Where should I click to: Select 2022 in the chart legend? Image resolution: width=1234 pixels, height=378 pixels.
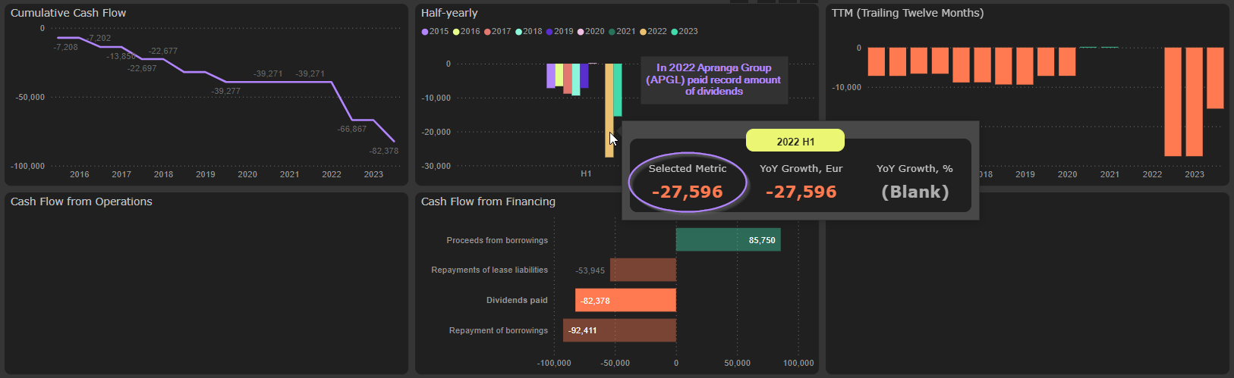point(643,32)
